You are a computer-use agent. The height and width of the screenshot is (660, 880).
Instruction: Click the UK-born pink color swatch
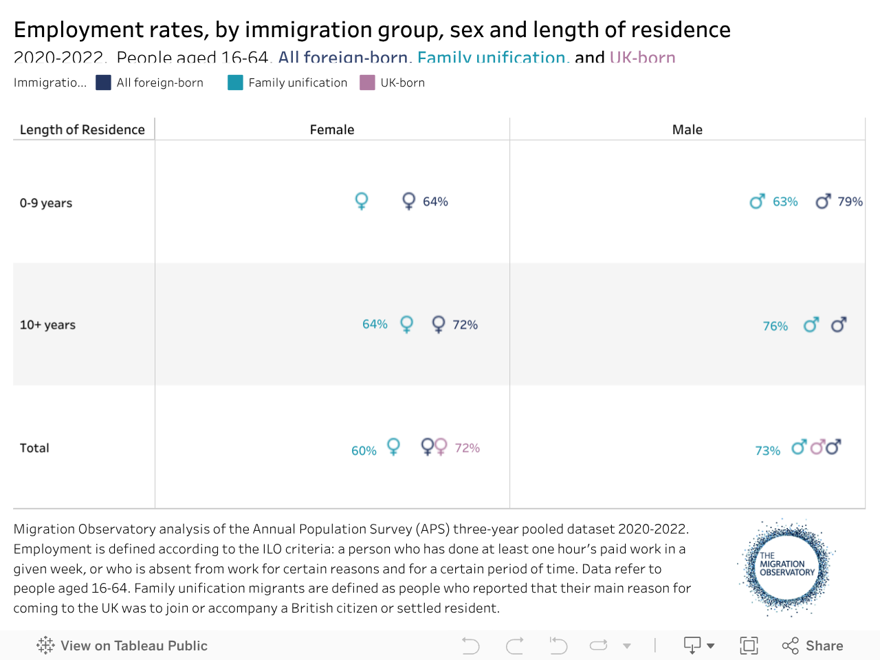368,82
